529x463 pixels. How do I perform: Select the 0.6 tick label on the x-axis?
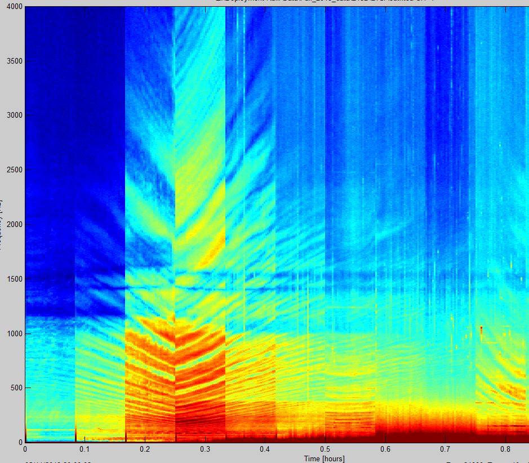385,449
